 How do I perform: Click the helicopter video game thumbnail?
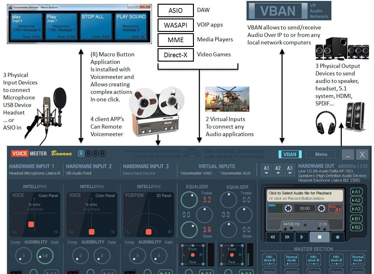pos(227,99)
